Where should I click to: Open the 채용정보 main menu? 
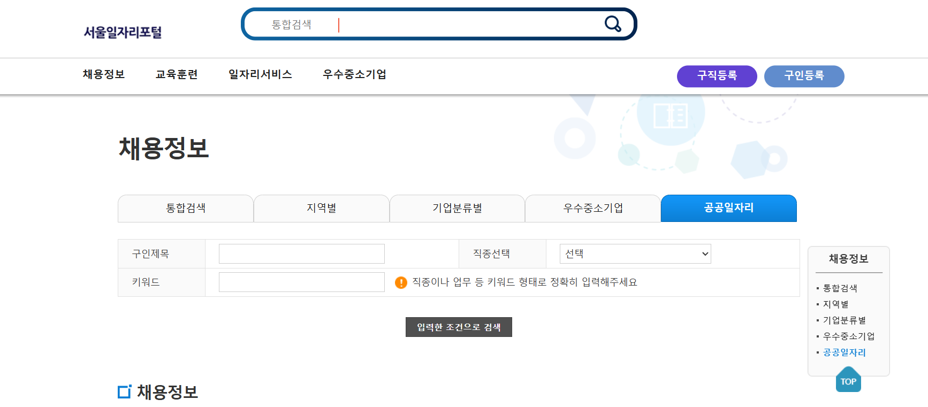(x=104, y=74)
